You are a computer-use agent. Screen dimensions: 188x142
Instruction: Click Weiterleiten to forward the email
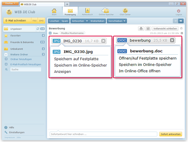point(97,21)
